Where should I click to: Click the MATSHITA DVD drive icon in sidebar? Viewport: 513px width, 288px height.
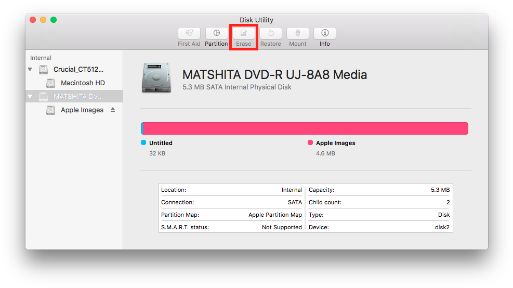coord(43,97)
